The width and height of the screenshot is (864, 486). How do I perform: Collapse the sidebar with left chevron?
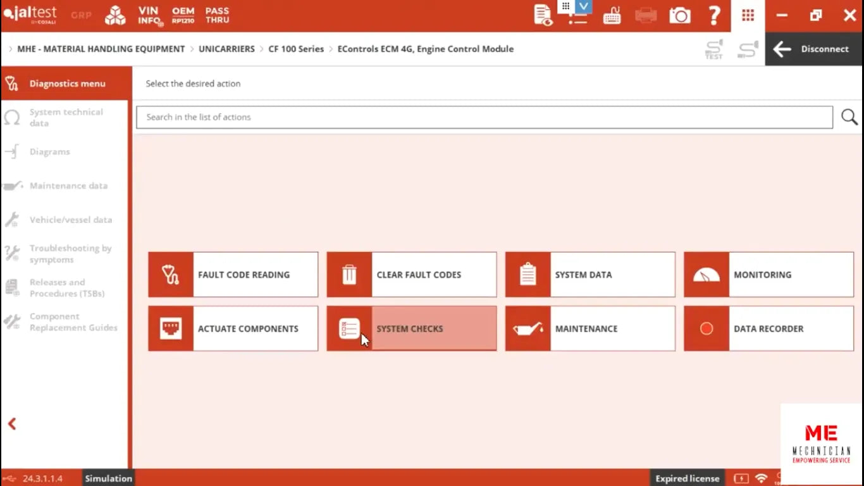pyautogui.click(x=12, y=424)
